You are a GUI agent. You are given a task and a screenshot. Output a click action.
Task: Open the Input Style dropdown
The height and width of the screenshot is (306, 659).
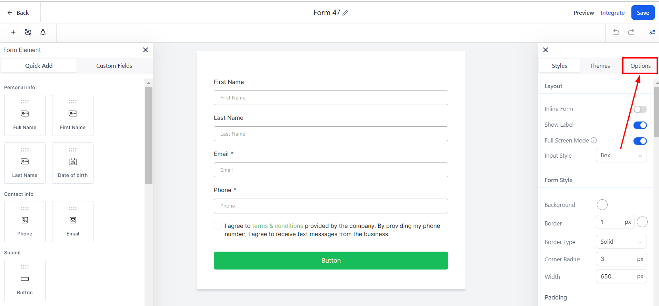[621, 156]
